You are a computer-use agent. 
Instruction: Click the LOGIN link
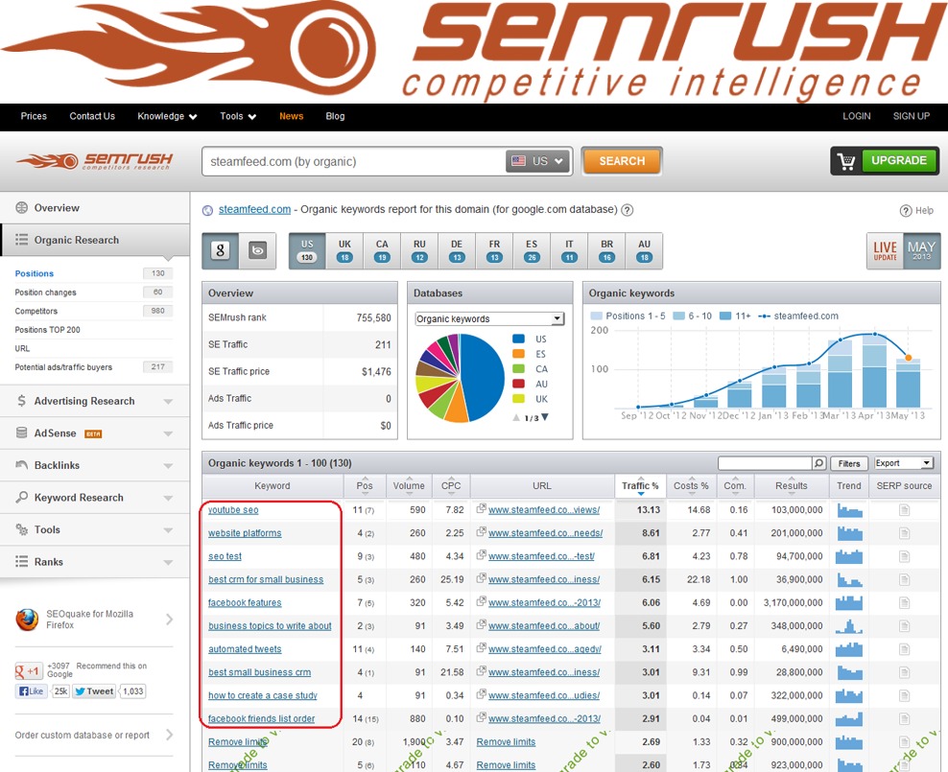856,117
